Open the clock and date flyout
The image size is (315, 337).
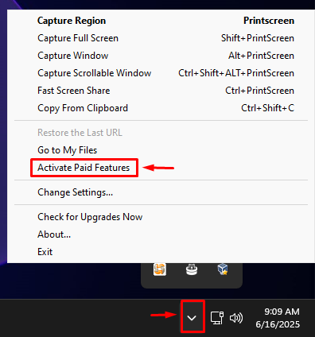[278, 318]
